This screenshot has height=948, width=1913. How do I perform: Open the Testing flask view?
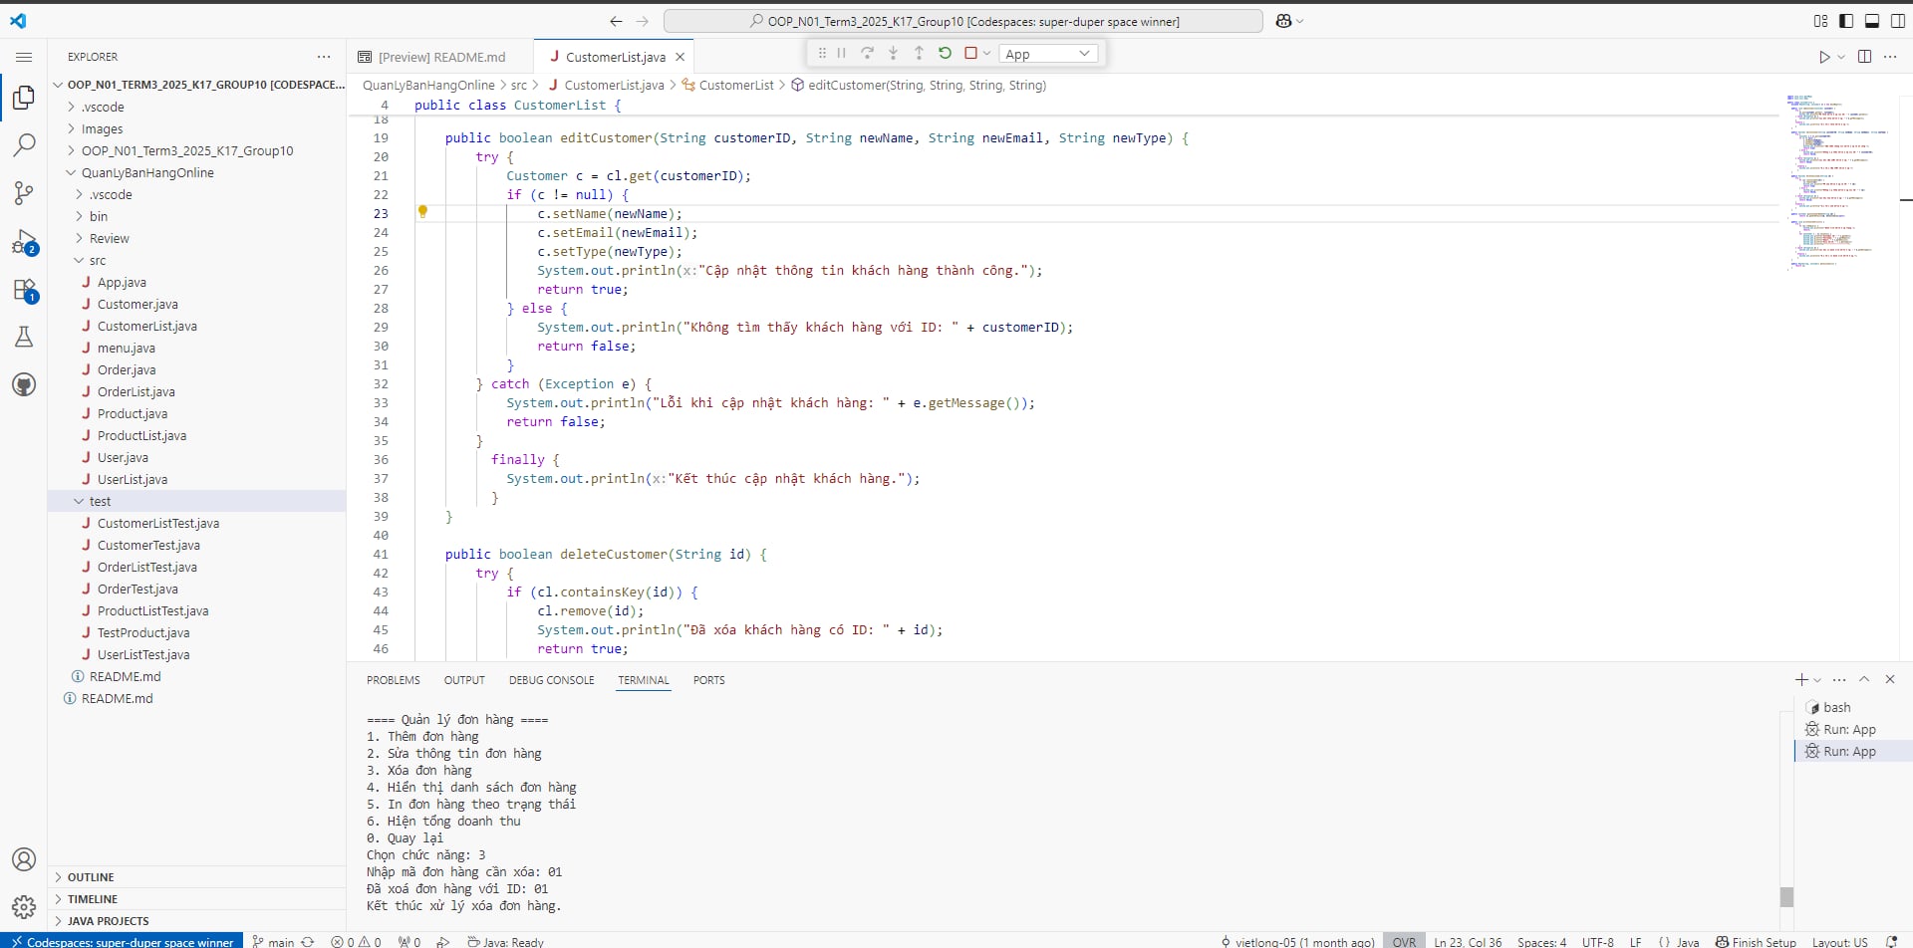point(24,338)
